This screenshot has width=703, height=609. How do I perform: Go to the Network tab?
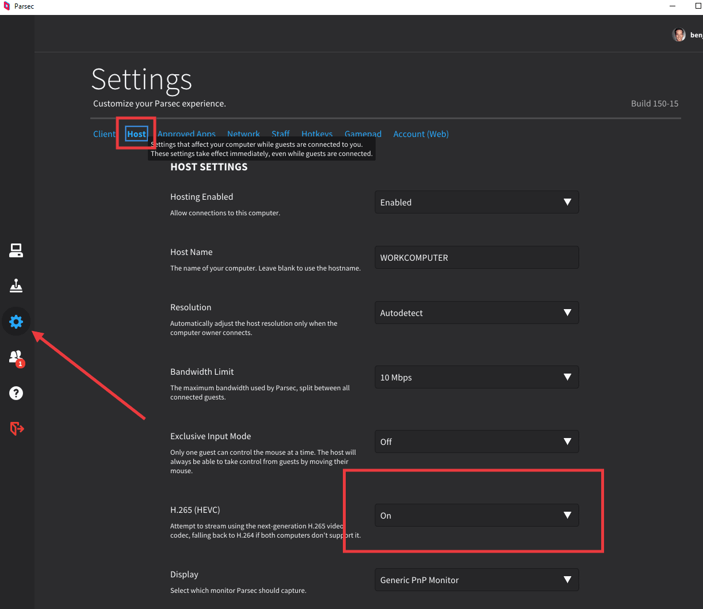coord(243,133)
